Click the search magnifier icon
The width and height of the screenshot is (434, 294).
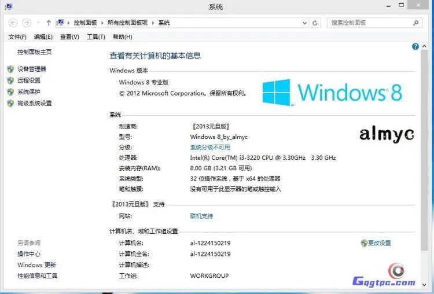pos(415,23)
